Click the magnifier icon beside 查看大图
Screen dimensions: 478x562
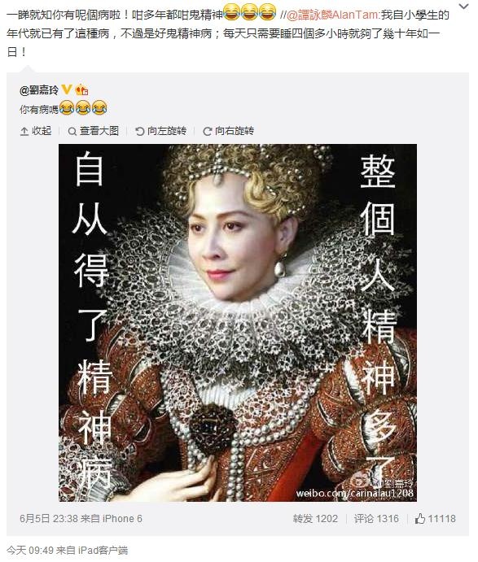click(x=72, y=132)
